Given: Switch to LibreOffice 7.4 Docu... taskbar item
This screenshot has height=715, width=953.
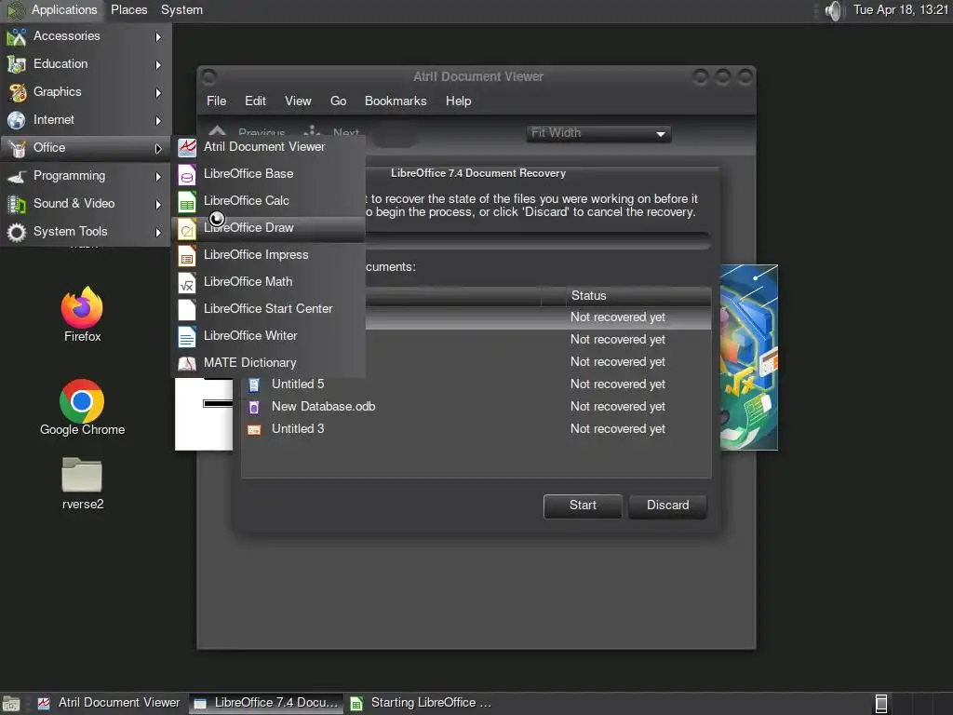Looking at the screenshot, I should 266,704.
